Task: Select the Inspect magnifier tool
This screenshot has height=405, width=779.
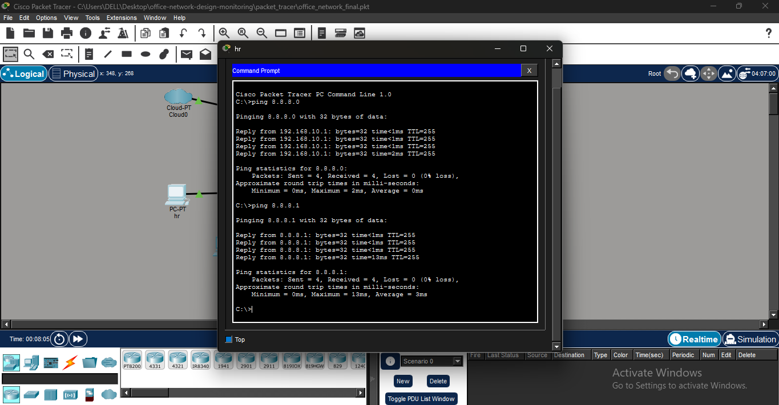Action: (x=29, y=54)
